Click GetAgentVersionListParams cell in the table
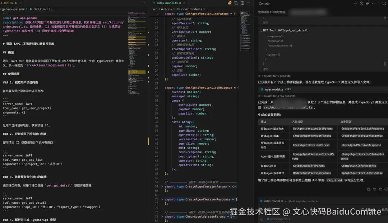This screenshot has width=388, height=223. point(313,129)
